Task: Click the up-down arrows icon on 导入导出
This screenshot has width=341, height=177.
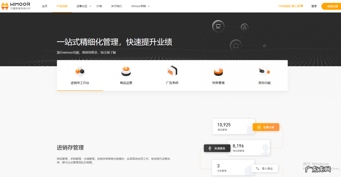Action: click(x=257, y=168)
